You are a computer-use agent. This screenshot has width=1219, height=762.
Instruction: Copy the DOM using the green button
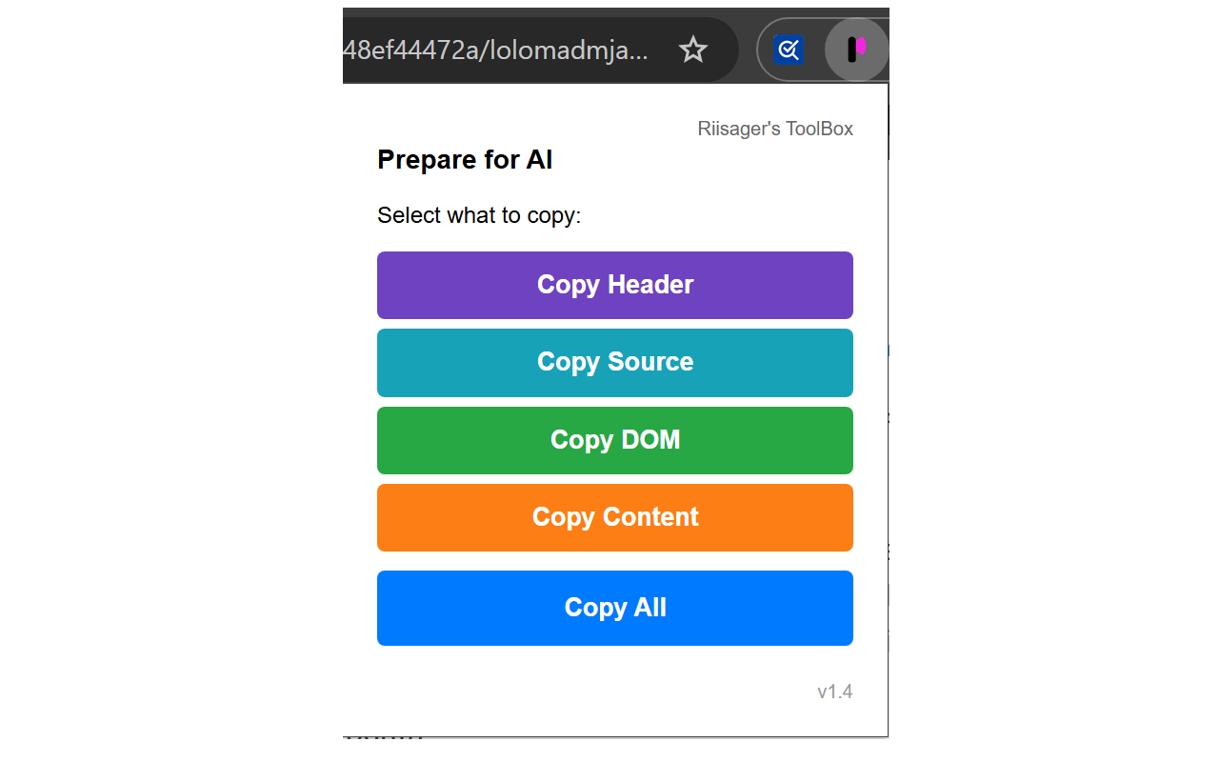(615, 440)
